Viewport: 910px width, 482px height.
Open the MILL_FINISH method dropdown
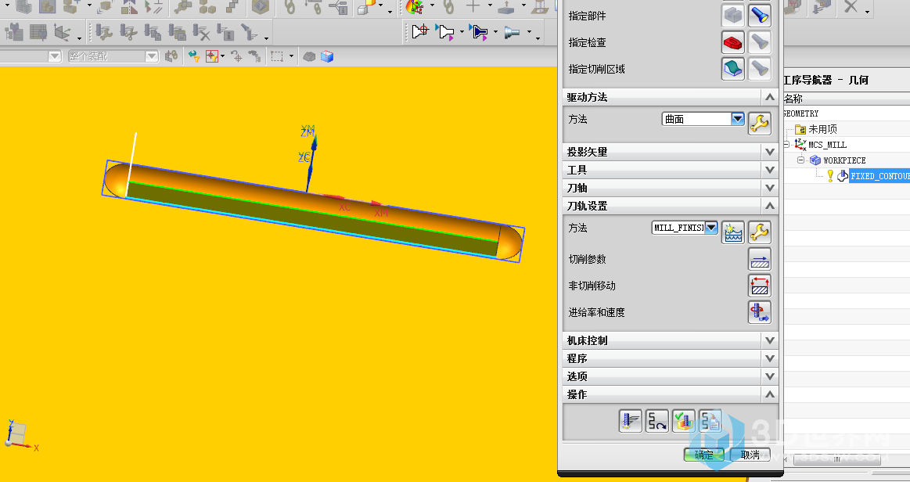pos(711,228)
